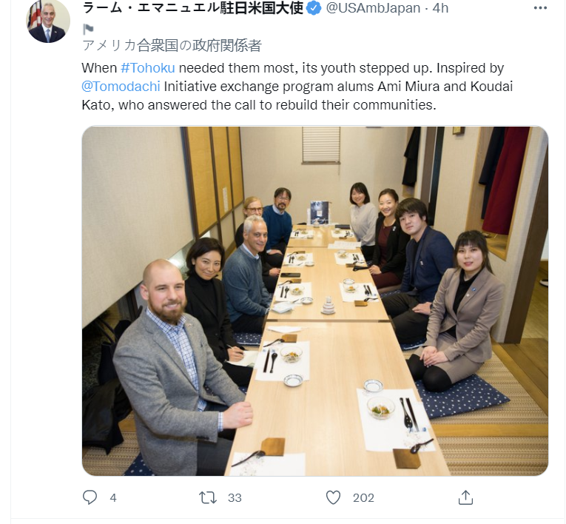Click the 33 retweet count
This screenshot has width=566, height=524.
pos(235,497)
